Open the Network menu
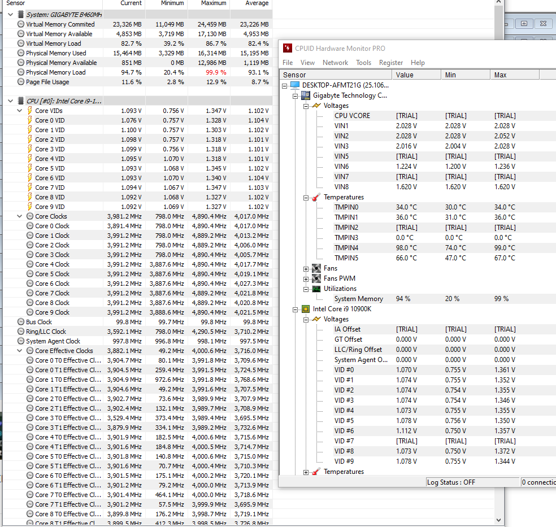The width and height of the screenshot is (556, 527). (335, 63)
